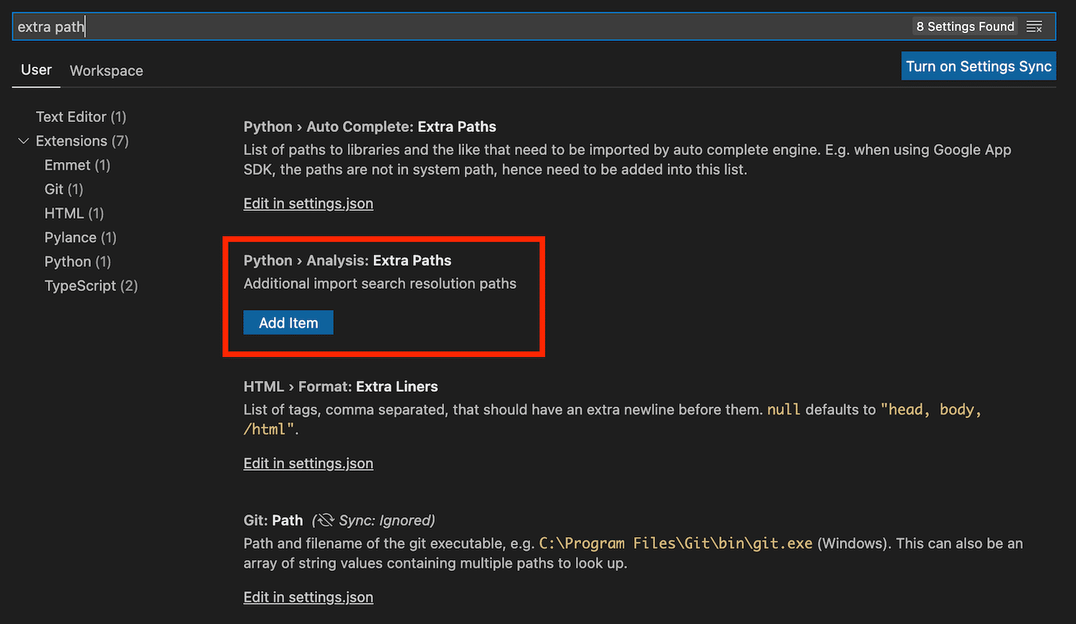The image size is (1076, 624).
Task: Open the Emmet settings group
Action: coord(77,165)
